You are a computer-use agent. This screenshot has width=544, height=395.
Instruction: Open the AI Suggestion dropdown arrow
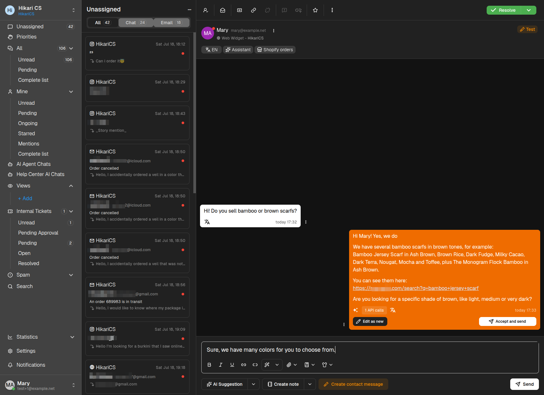pos(254,384)
